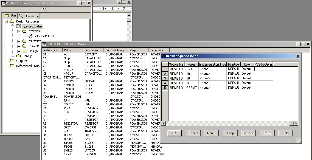This screenshot has height=160, width=312.
Task: Open Help in Browse Spreadsheet dialog
Action: point(285,133)
